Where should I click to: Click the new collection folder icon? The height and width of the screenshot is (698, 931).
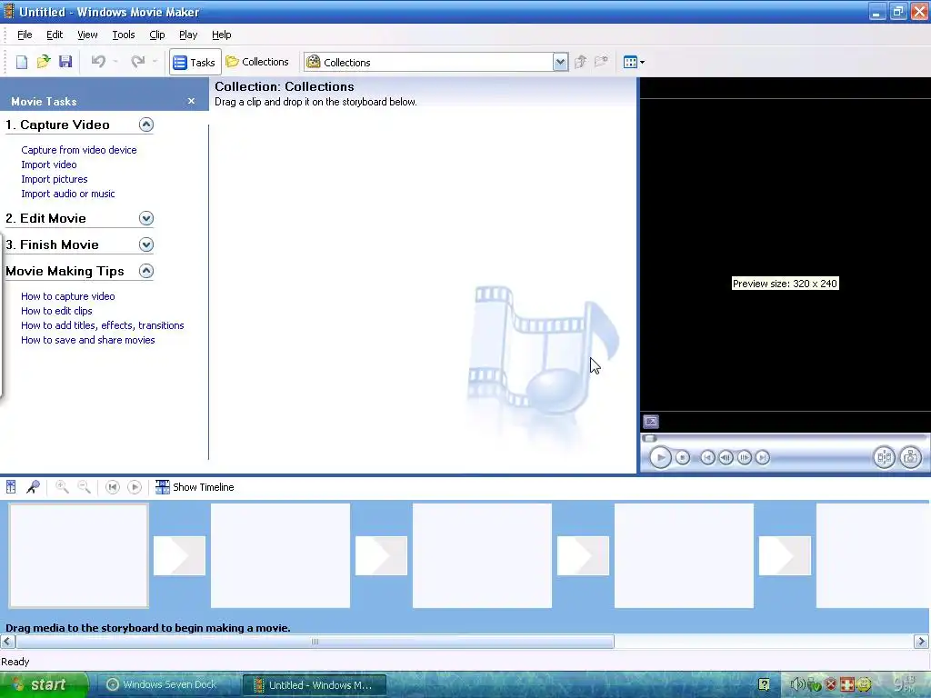[602, 62]
